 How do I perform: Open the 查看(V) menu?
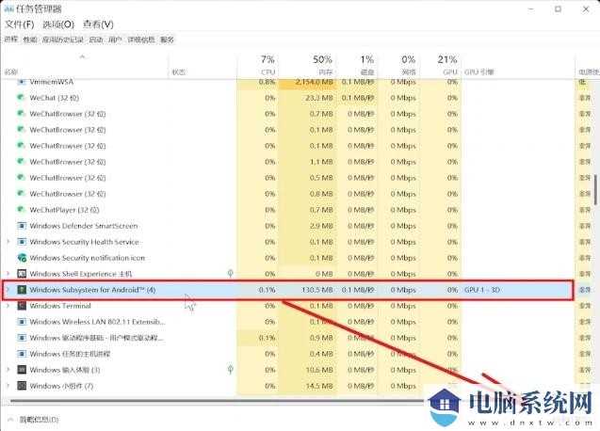[x=98, y=24]
